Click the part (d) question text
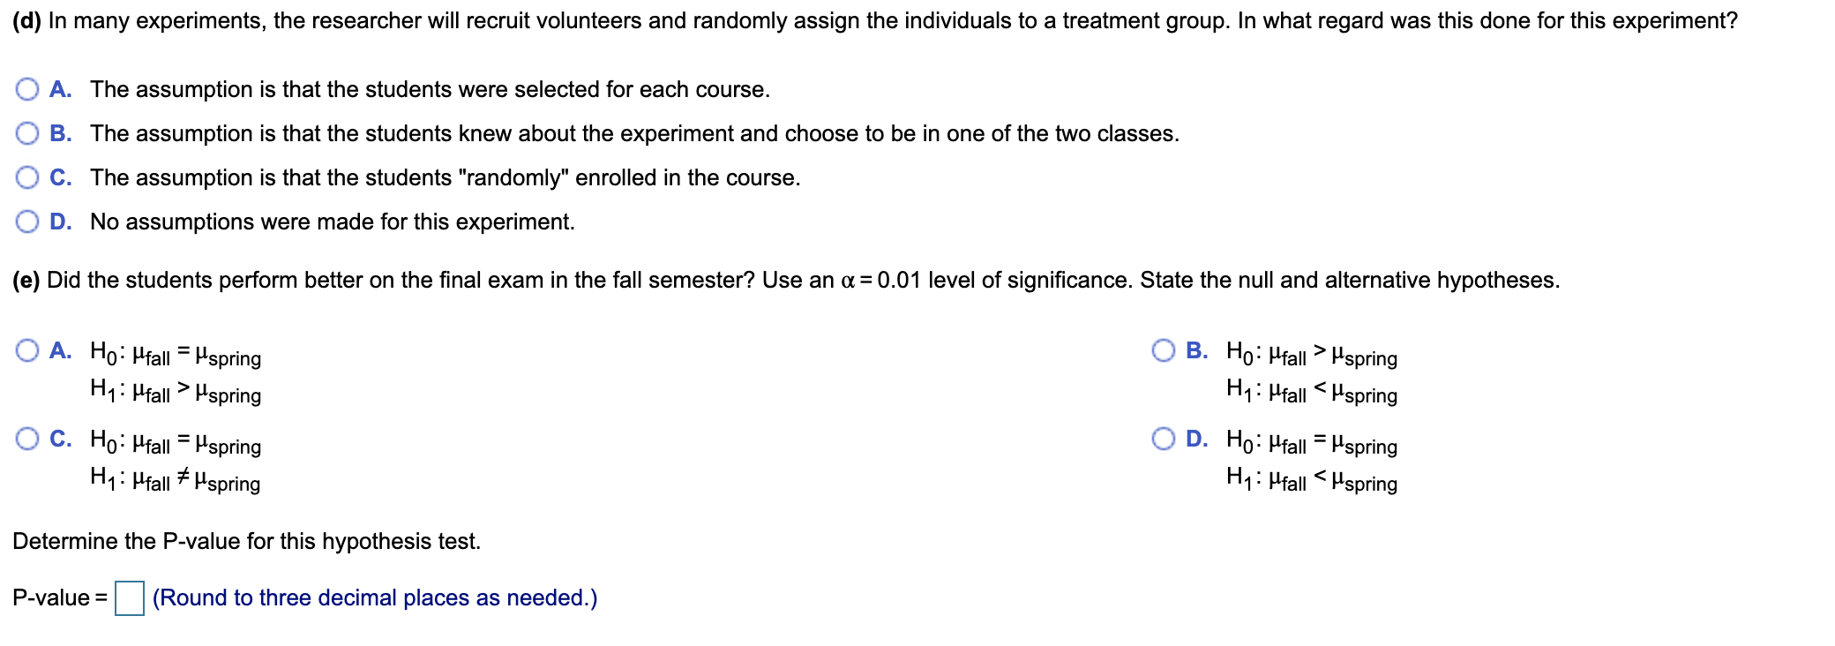 875,20
